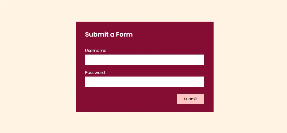Click the Username input field
Image resolution: width=287 pixels, height=133 pixels.
point(145,60)
